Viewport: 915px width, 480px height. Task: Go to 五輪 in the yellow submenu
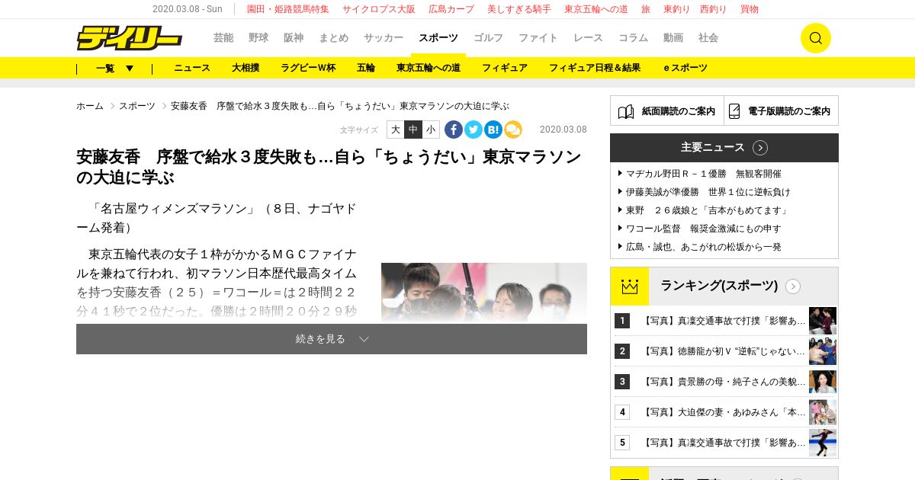tap(366, 68)
